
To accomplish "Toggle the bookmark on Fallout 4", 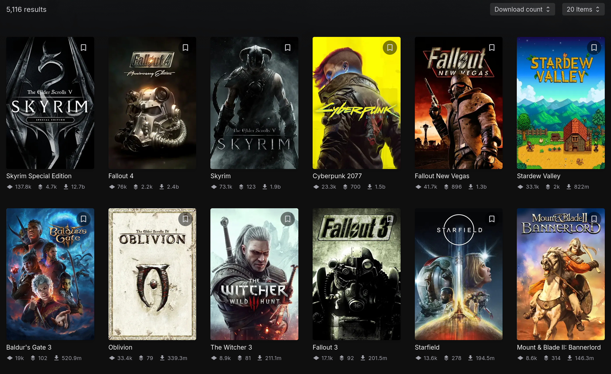I will point(185,48).
